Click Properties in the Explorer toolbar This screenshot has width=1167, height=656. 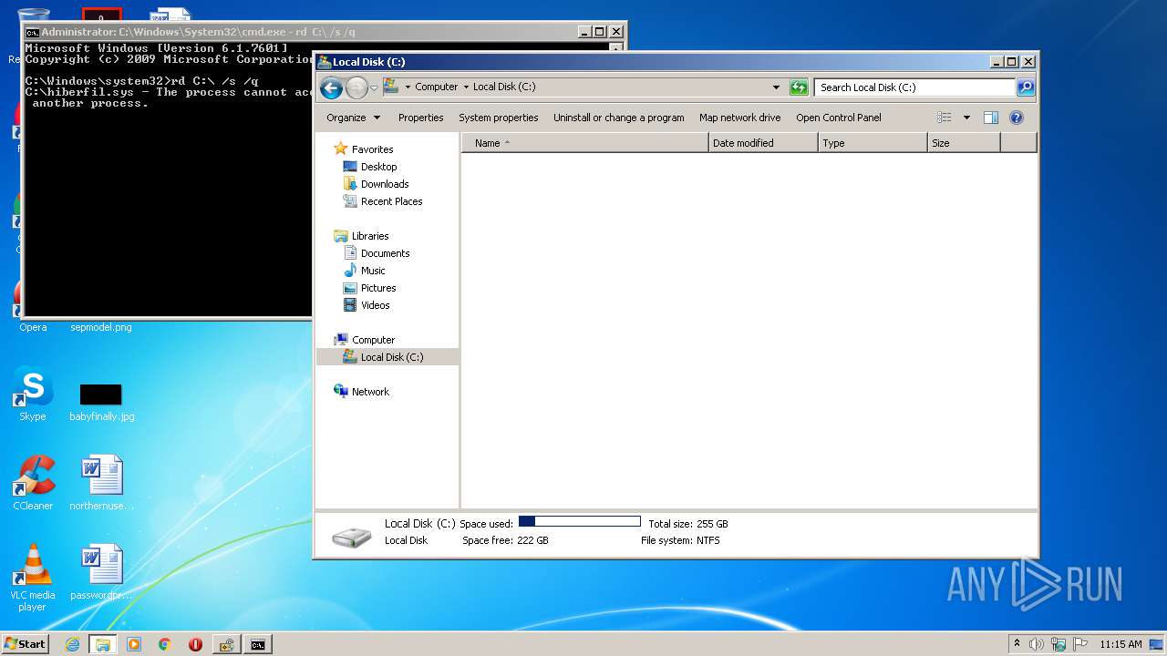click(421, 118)
